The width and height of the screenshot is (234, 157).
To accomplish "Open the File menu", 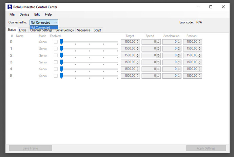I will pyautogui.click(x=12, y=15).
